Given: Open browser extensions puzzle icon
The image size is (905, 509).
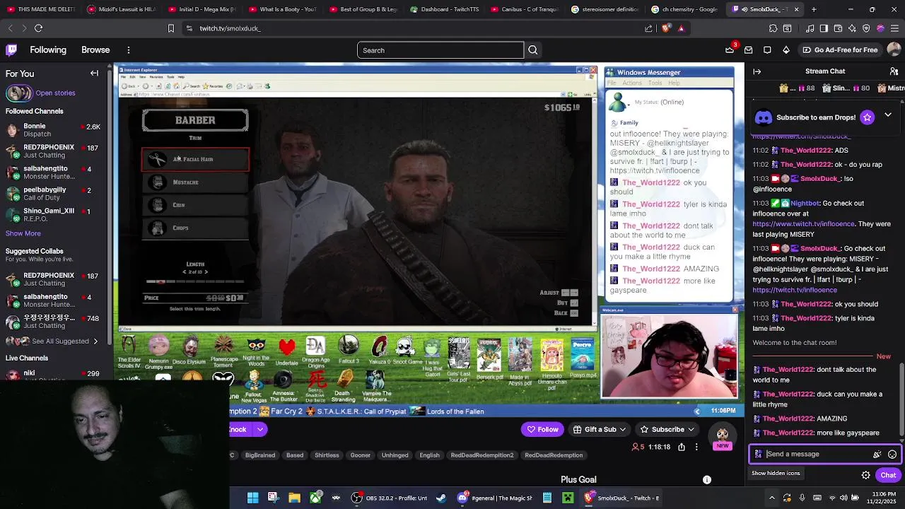Looking at the screenshot, I should coord(773,28).
